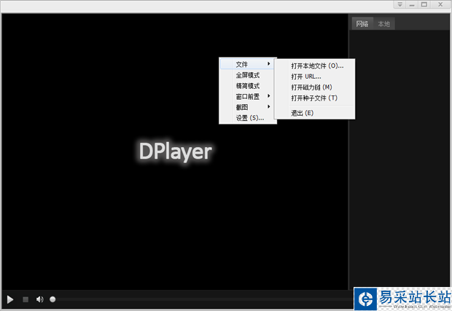The height and width of the screenshot is (311, 452).
Task: Choose 打开本地文件 (O)...
Action: pos(314,66)
